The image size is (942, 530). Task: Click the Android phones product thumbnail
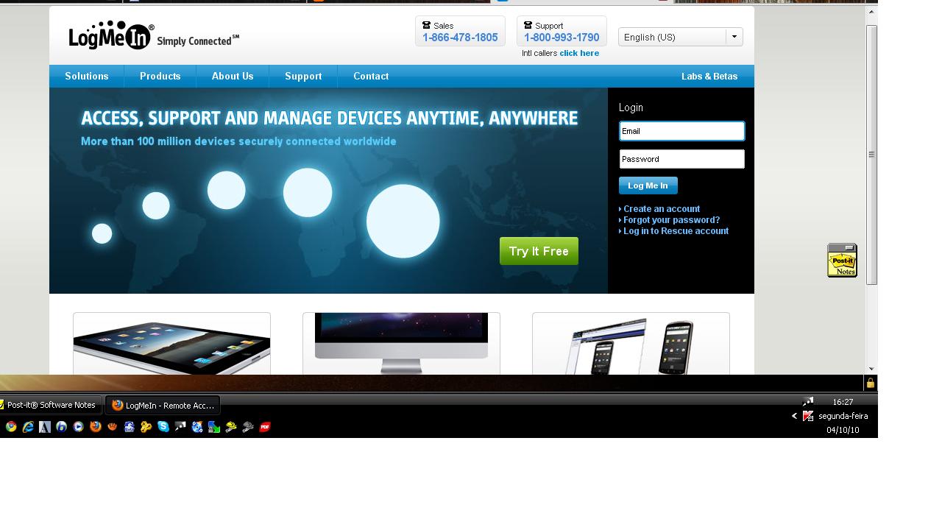pos(631,344)
